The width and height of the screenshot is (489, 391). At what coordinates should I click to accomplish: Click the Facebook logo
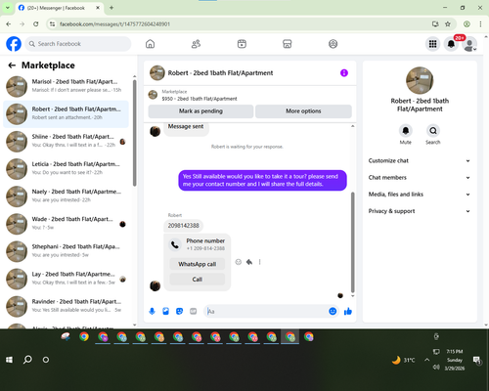coord(14,44)
